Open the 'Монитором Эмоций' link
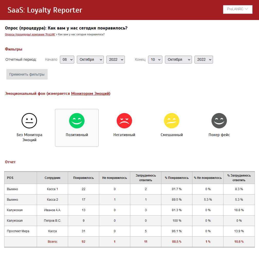 pos(90,94)
